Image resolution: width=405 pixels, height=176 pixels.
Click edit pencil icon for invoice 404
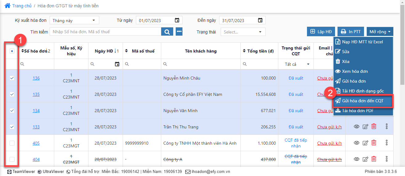pos(365,159)
